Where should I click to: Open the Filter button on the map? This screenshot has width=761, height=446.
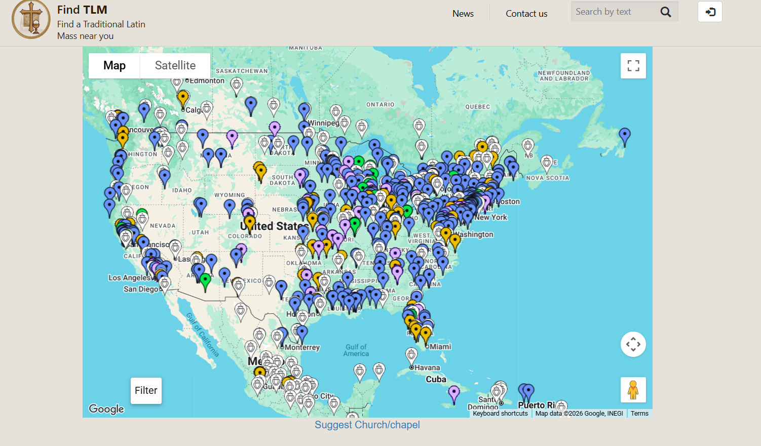tap(146, 390)
